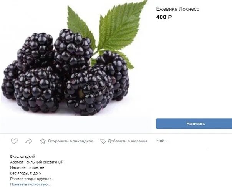Click the Ежевика Лохнесс product title
The width and height of the screenshot is (232, 187).
point(178,9)
